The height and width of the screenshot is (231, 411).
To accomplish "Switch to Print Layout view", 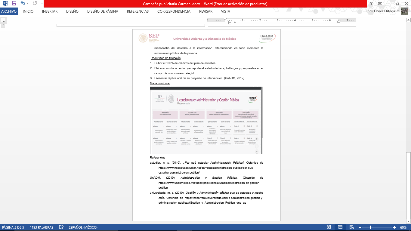I will 340,227.
